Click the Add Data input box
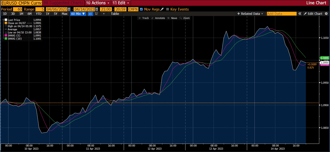The image size is (330, 152). 282,14
